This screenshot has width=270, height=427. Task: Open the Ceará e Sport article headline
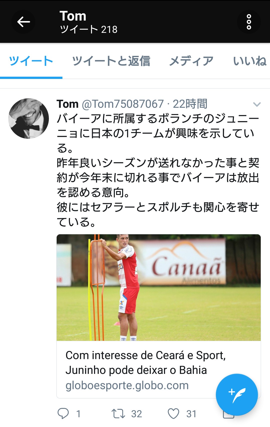[x=146, y=363]
